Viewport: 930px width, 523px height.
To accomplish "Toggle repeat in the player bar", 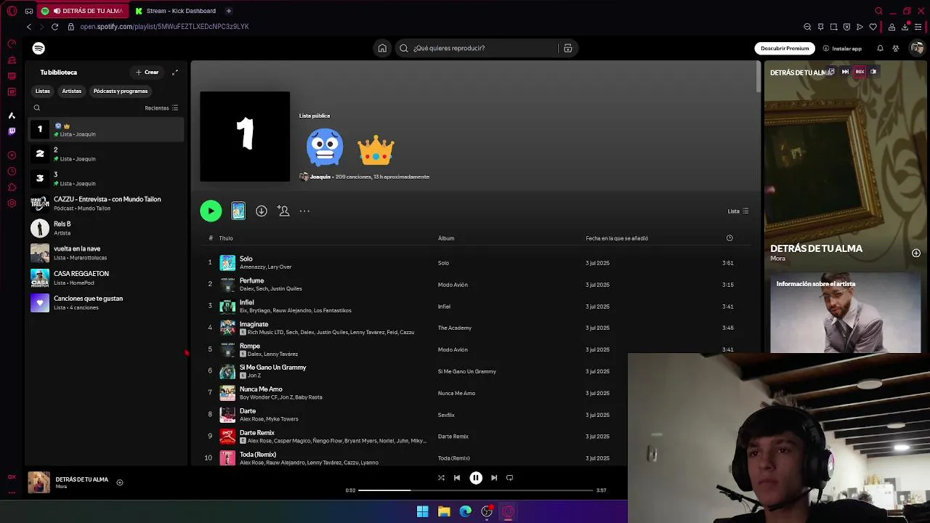I will (x=510, y=478).
